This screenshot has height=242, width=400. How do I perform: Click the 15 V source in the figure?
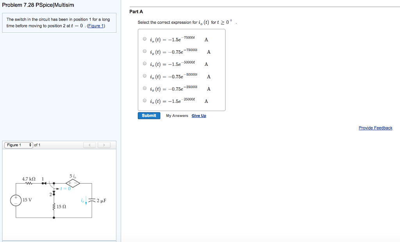click(x=16, y=200)
